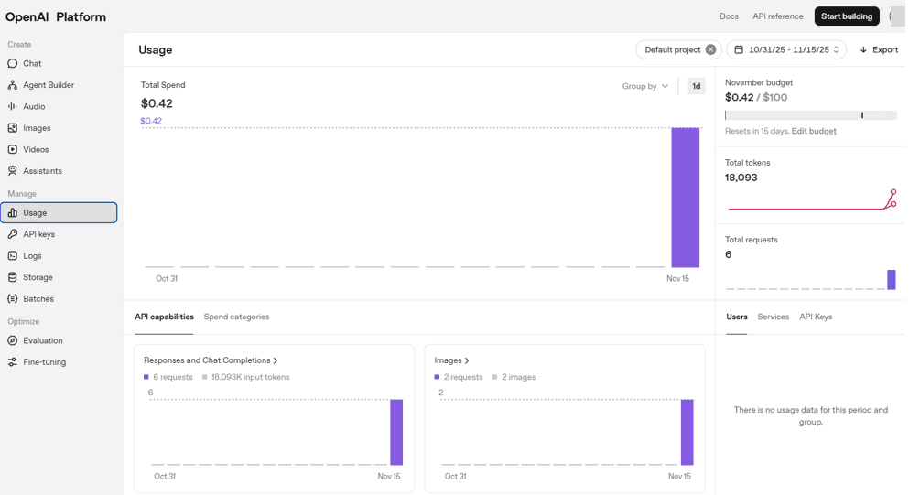
Task: Click the Start building button
Action: pyautogui.click(x=847, y=16)
